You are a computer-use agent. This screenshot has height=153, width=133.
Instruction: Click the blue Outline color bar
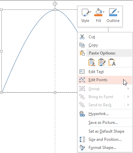tap(113, 15)
